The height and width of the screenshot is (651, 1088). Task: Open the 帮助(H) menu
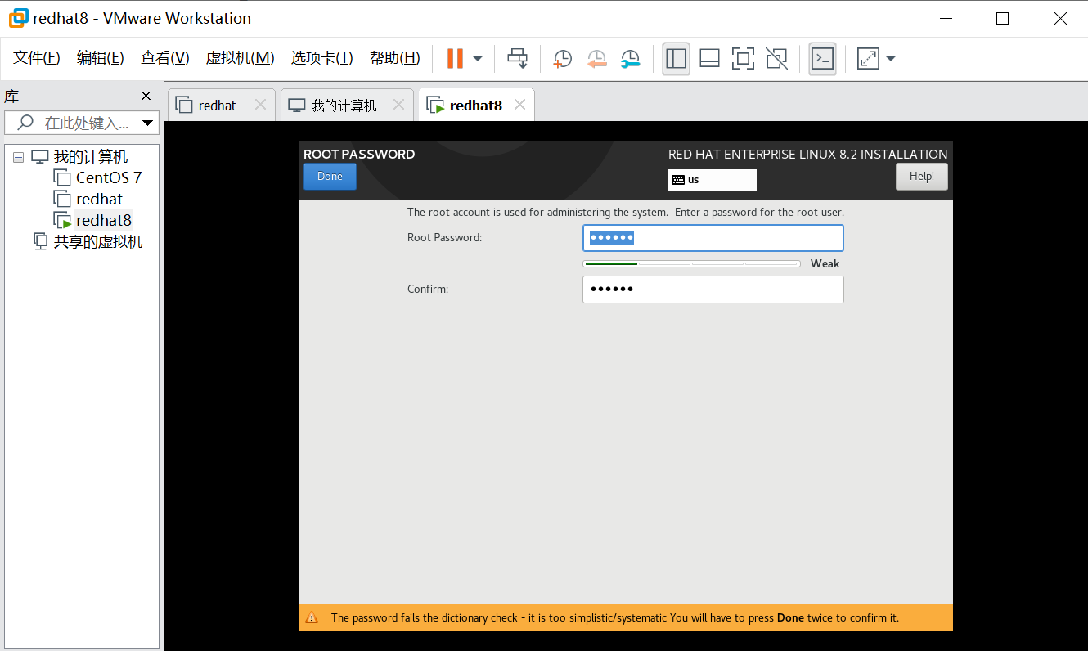394,58
